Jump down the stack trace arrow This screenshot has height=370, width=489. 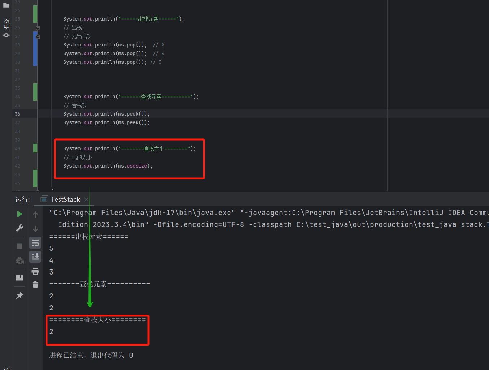click(35, 229)
